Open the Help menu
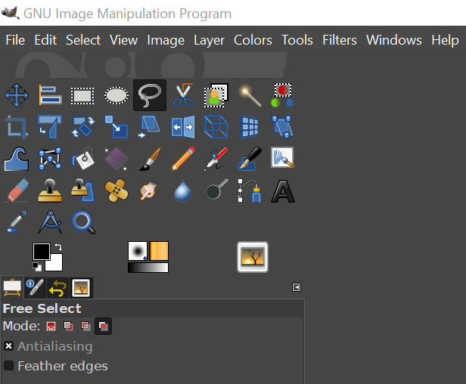Image resolution: width=466 pixels, height=384 pixels. coord(445,41)
